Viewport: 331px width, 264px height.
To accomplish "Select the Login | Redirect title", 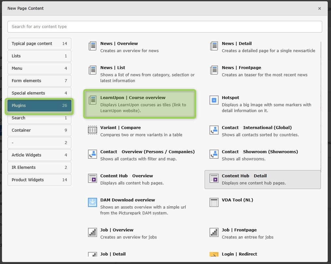I will (239, 254).
